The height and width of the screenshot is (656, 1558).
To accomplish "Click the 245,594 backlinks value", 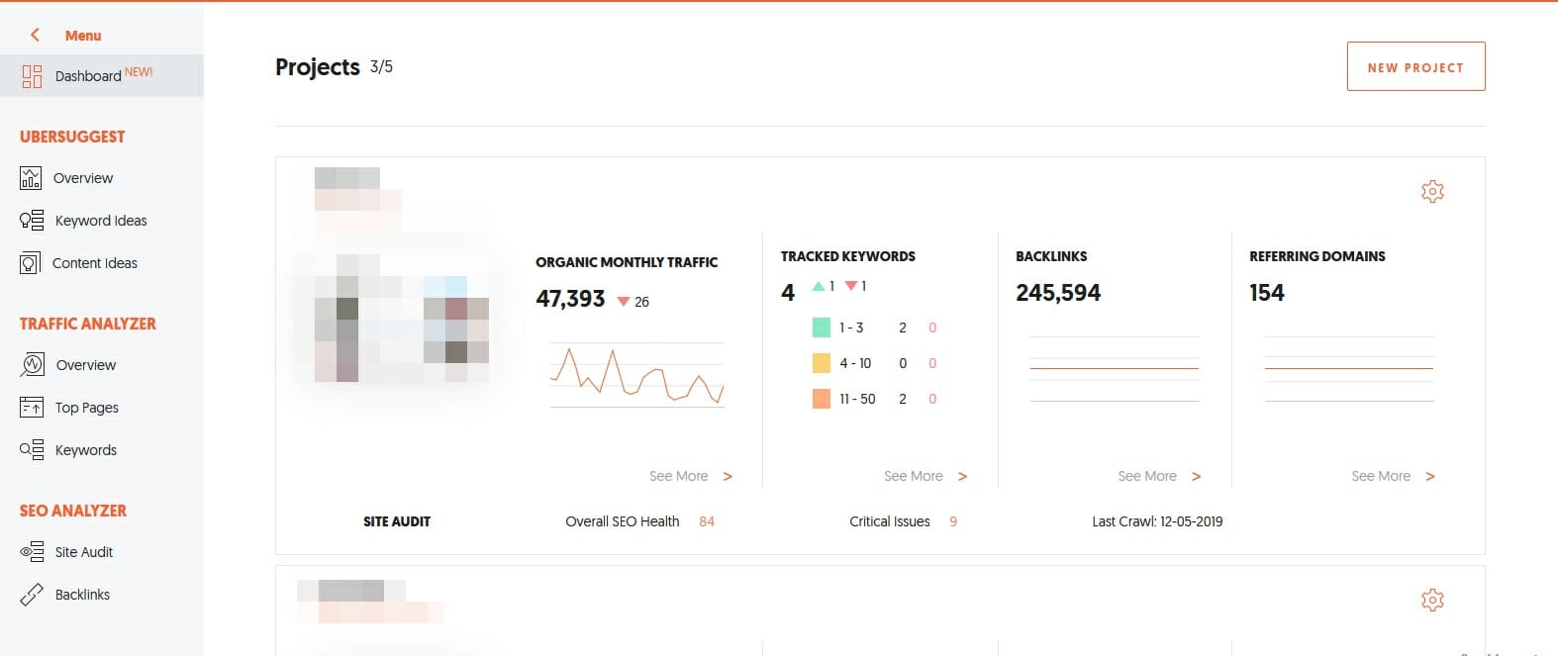I will (1058, 293).
